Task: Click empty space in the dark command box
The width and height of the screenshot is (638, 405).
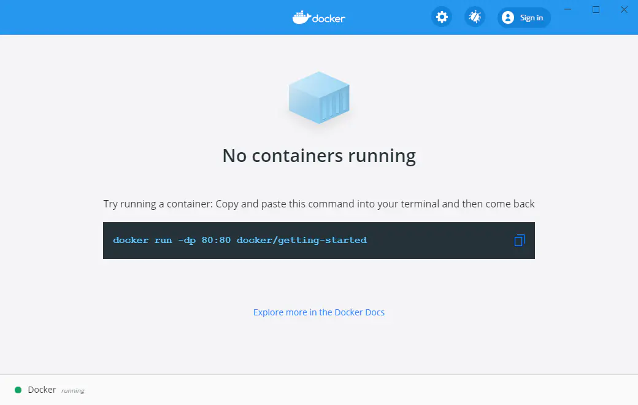Action: pos(442,241)
